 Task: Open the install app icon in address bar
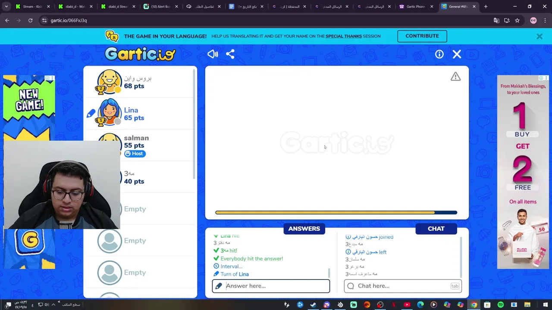pyautogui.click(x=507, y=20)
